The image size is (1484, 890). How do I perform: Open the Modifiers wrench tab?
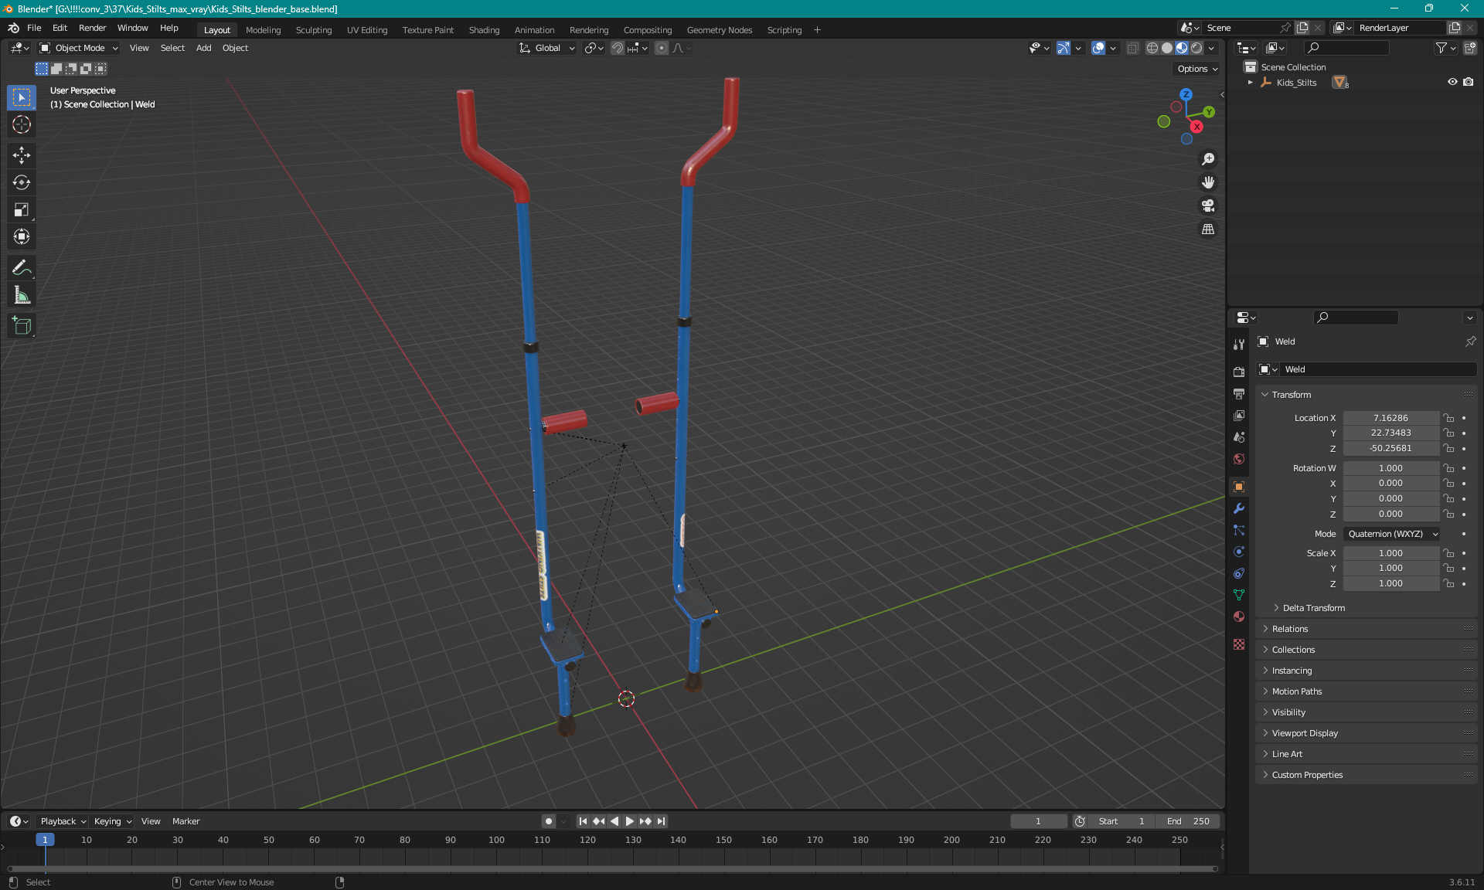[x=1239, y=508]
